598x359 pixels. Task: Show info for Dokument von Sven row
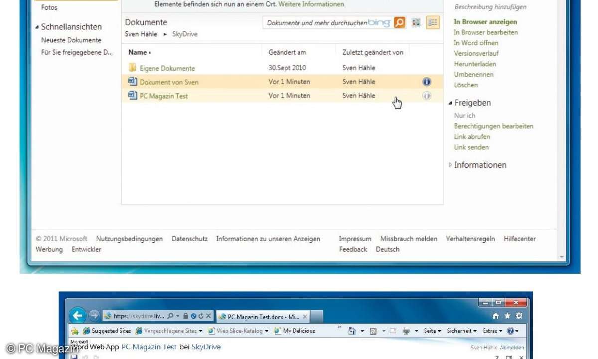(x=427, y=82)
